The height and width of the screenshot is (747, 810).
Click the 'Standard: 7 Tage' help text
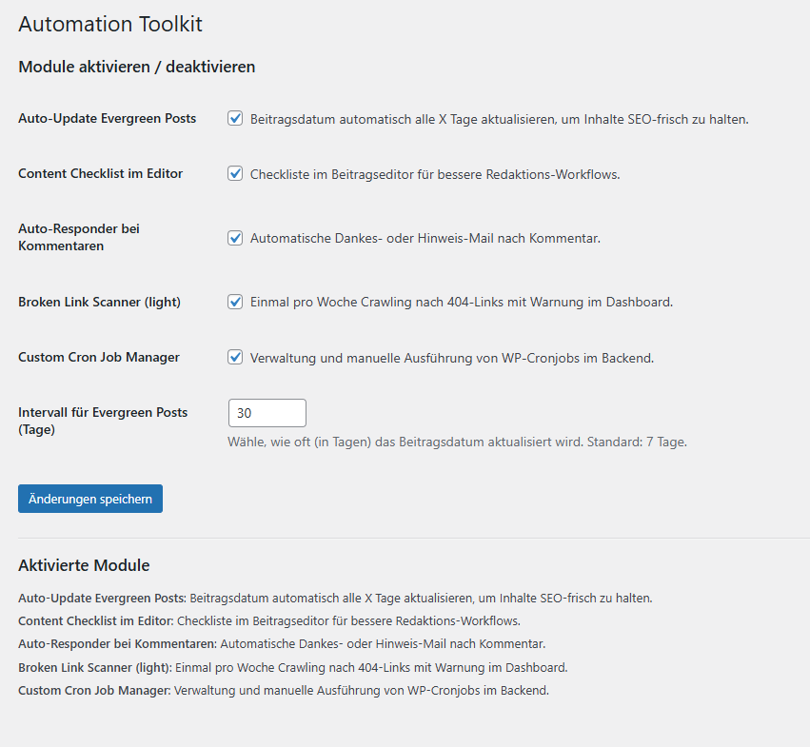(637, 442)
